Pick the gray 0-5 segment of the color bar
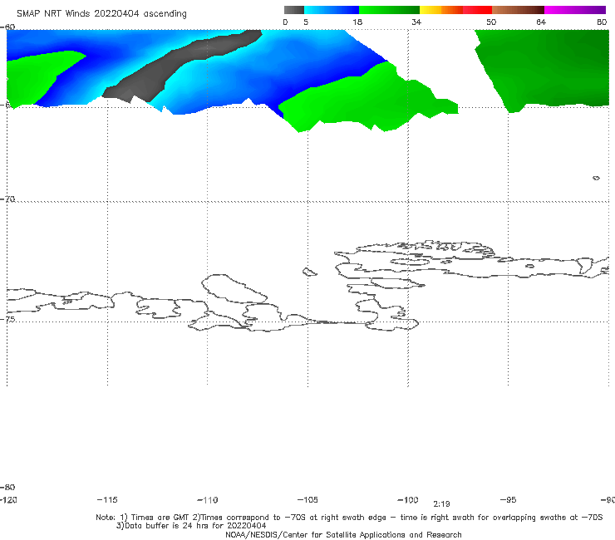615x540 pixels. (294, 10)
